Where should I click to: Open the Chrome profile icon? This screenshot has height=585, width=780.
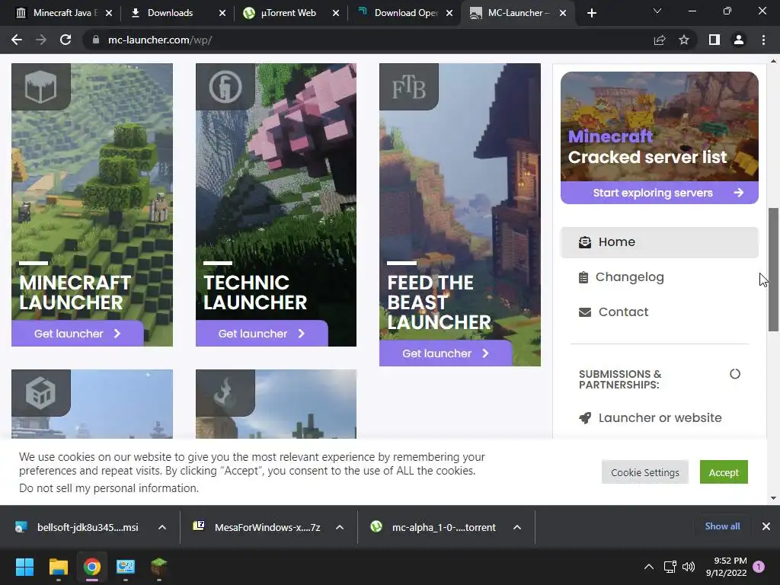739,40
